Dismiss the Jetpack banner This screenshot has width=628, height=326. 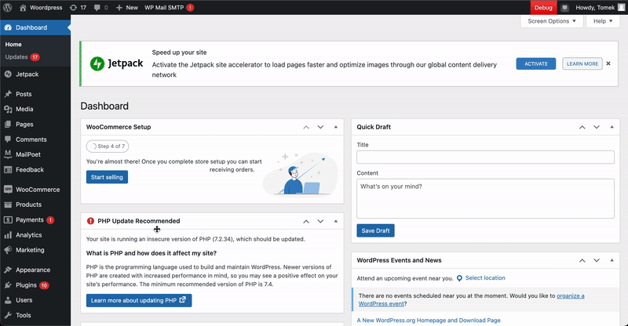pos(608,63)
